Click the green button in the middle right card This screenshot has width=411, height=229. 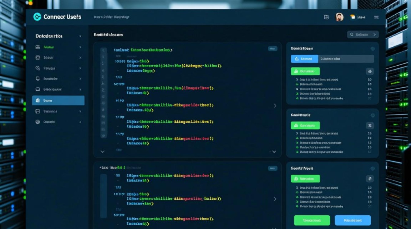305,125
